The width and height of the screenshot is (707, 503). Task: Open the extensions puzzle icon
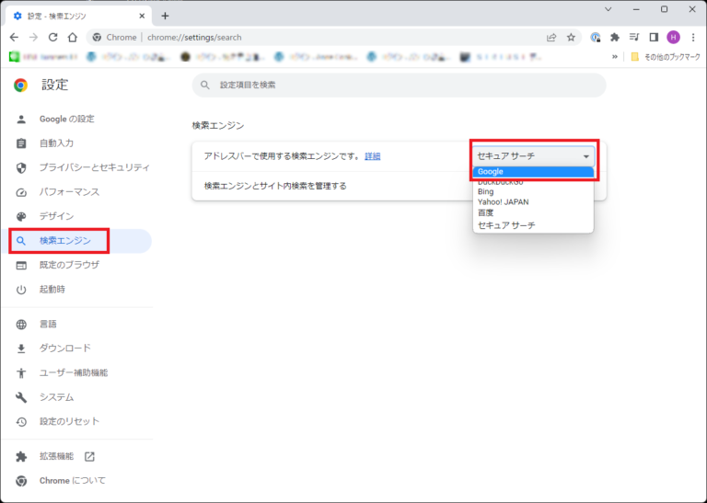click(x=615, y=38)
